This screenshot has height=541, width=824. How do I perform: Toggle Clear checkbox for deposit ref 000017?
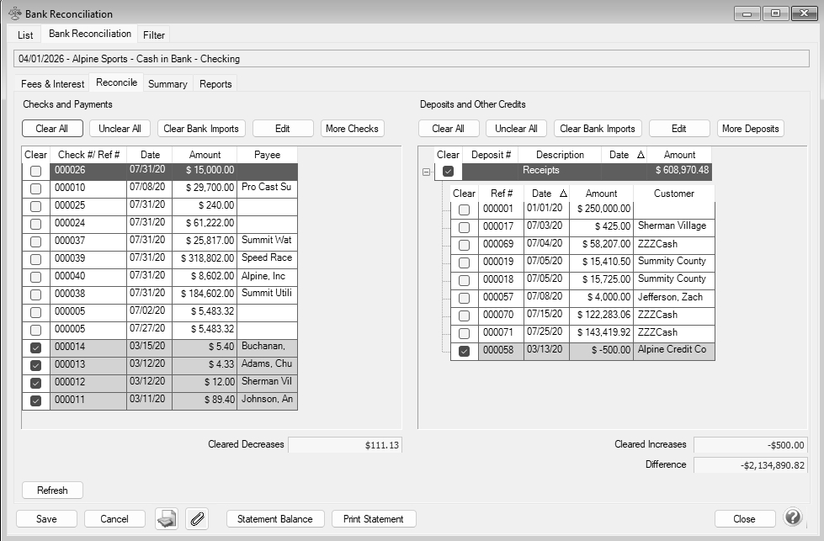[x=464, y=227]
